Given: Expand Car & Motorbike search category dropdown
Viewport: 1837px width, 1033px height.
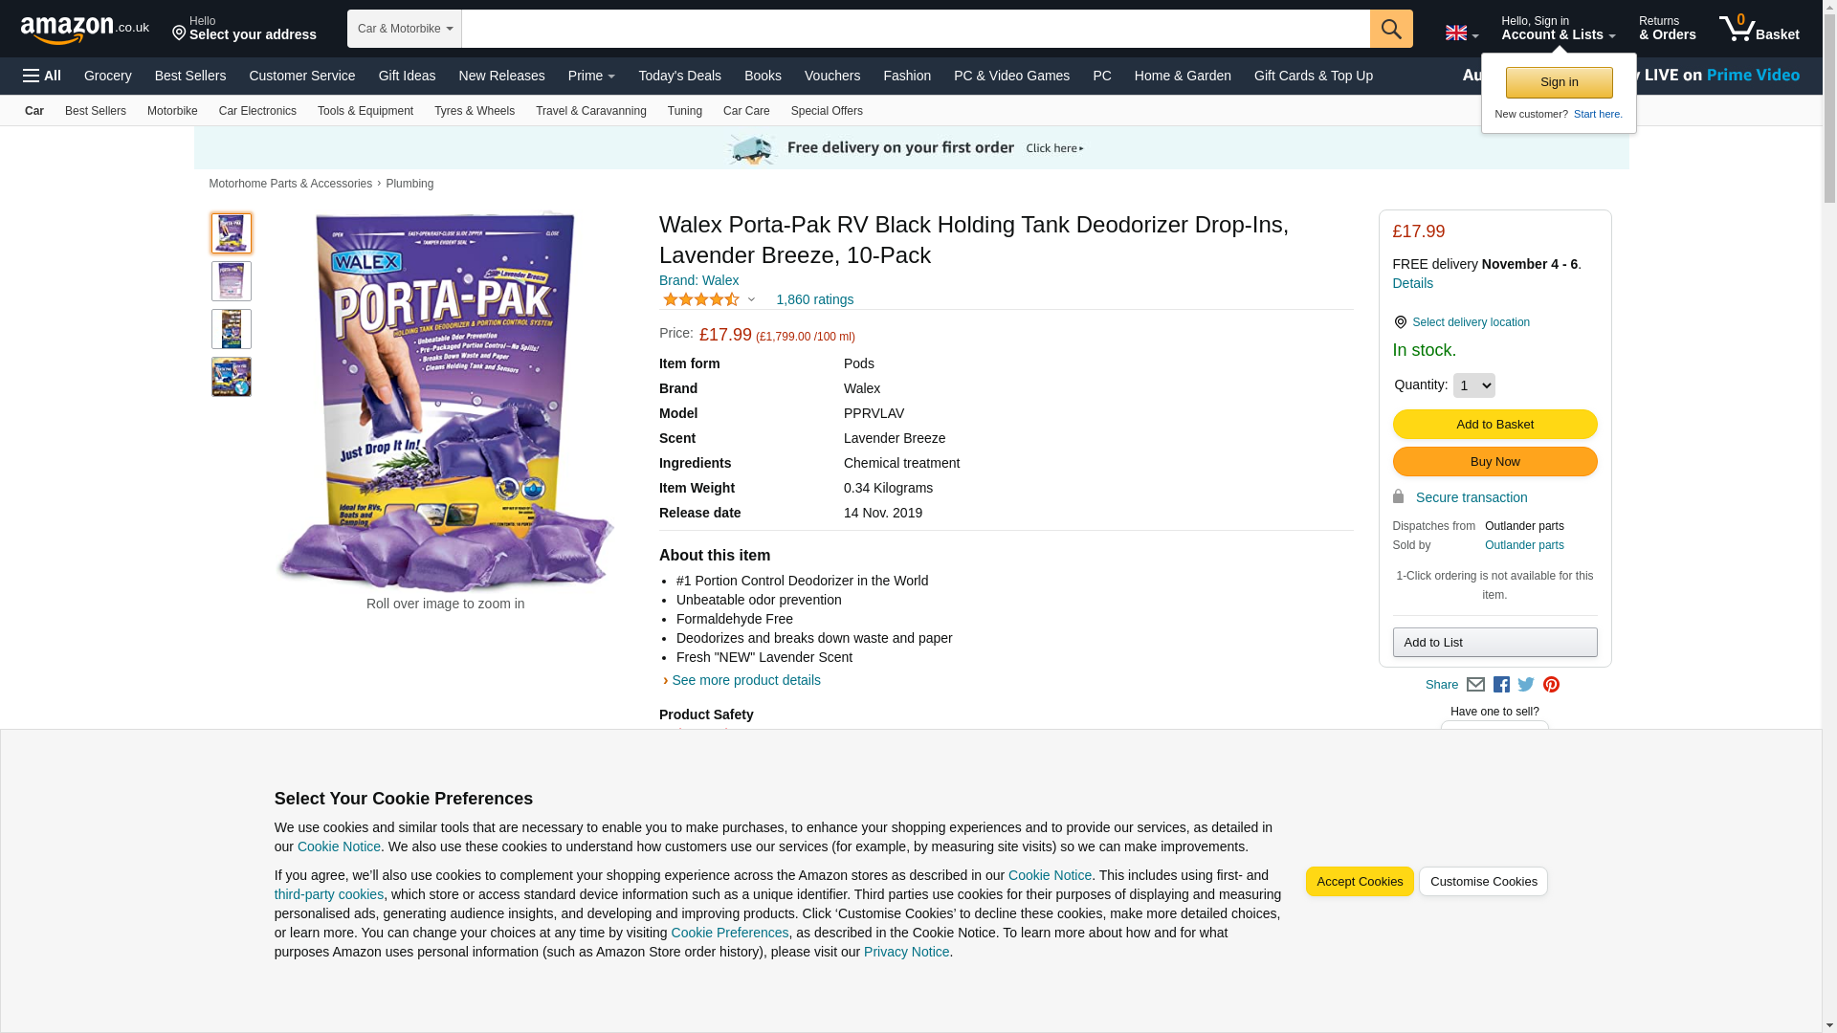Looking at the screenshot, I should click(405, 29).
